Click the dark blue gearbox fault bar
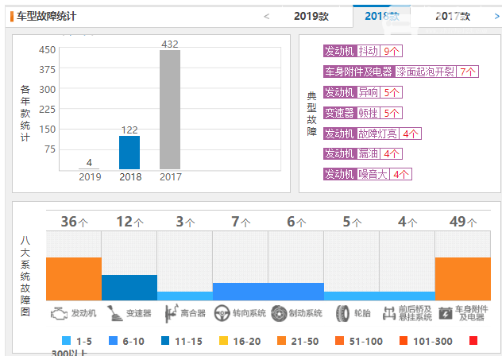 pos(129,288)
